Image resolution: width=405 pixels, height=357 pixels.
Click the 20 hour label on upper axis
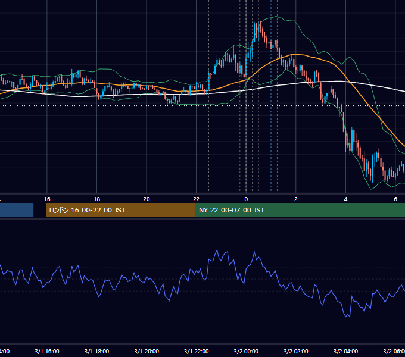[x=147, y=199]
